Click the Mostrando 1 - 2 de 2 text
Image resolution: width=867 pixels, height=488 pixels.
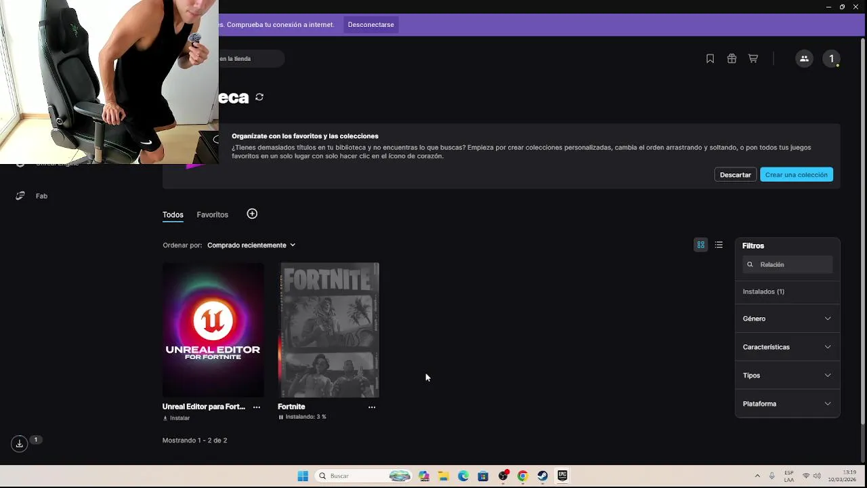coord(195,441)
